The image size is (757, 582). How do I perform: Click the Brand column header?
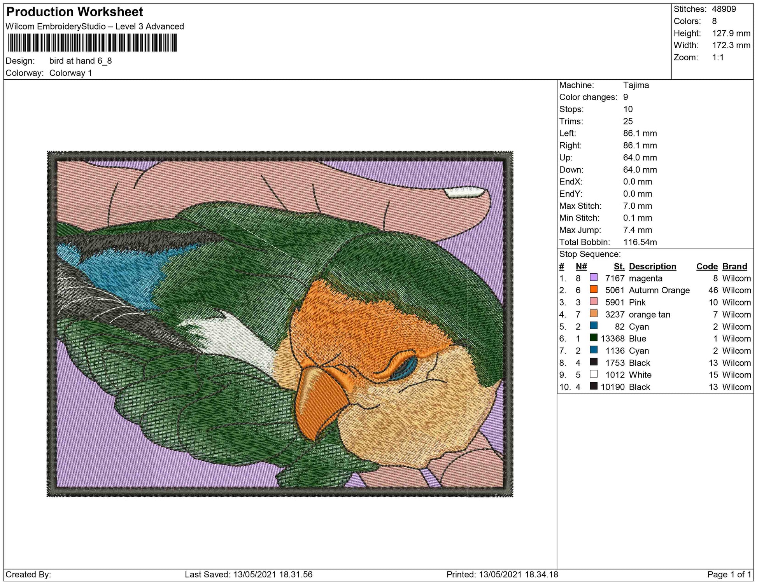pos(734,266)
